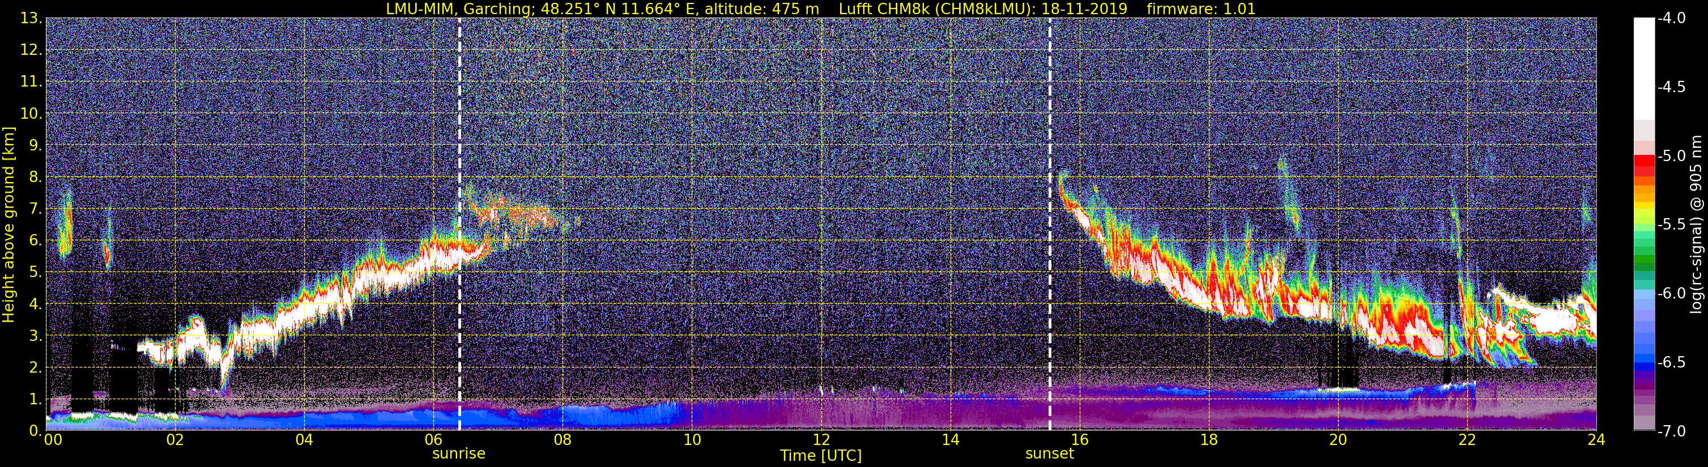Click the colorbar tick label '-5.5'
Screen dimensions: 1708x467
pos(1671,225)
